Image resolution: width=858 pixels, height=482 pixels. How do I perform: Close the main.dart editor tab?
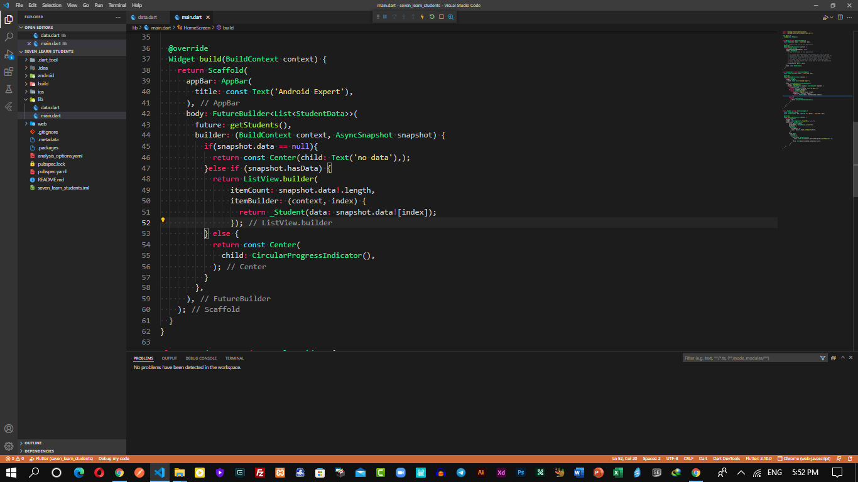point(208,17)
